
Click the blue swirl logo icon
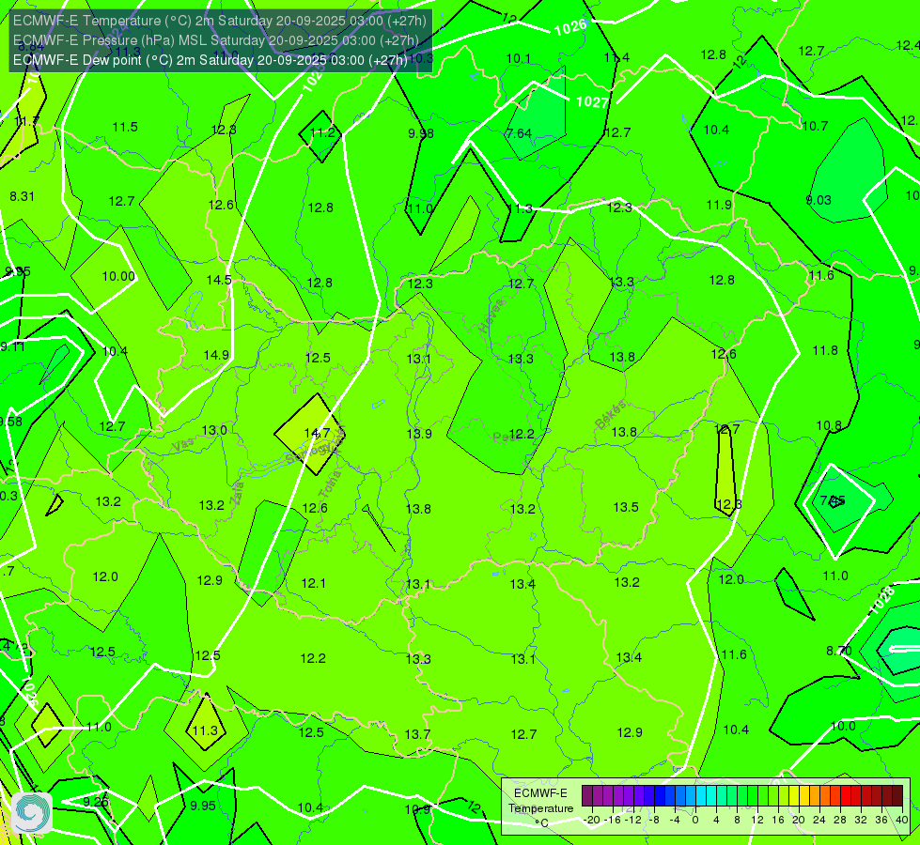coord(32,813)
